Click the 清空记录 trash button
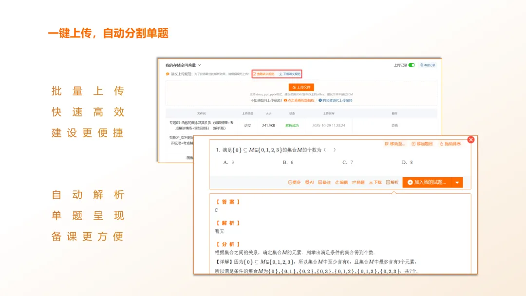526x296 pixels. tap(428, 65)
